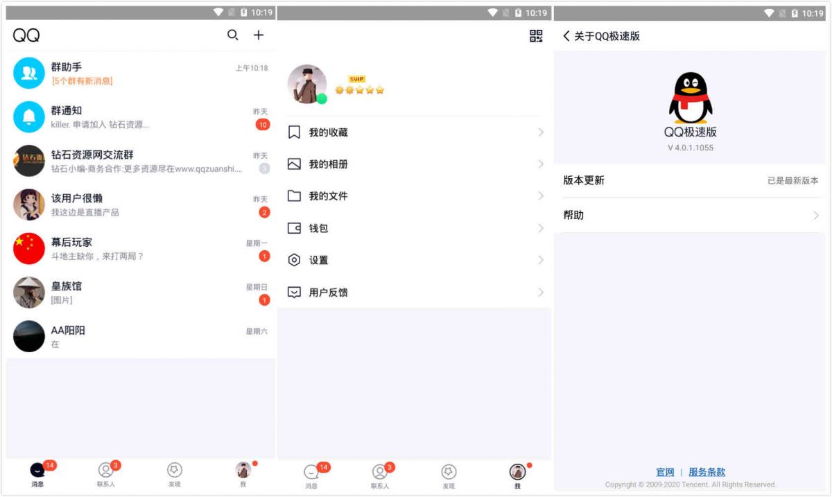The image size is (832, 497).
Task: Tap the QQ penguin logo on about page
Action: coord(691,98)
